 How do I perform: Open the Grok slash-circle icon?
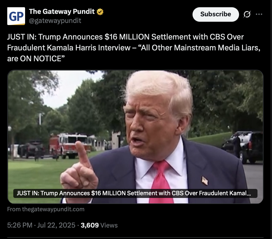(x=247, y=14)
